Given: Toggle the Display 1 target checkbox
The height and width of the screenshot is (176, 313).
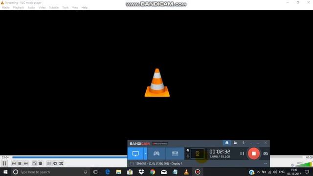Looking at the screenshot, I should [x=132, y=163].
